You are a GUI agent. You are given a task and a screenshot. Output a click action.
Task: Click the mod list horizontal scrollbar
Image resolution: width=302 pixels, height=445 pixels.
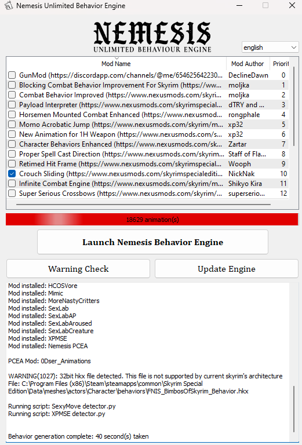(143, 204)
